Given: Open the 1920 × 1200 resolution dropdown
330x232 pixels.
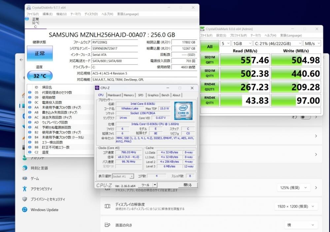Looking at the screenshot, I should pyautogui.click(x=296, y=206).
